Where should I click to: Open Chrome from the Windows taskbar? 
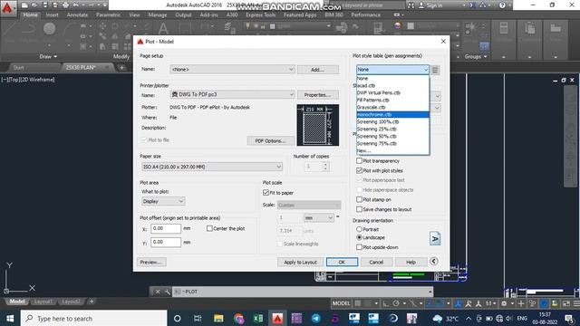point(238,318)
